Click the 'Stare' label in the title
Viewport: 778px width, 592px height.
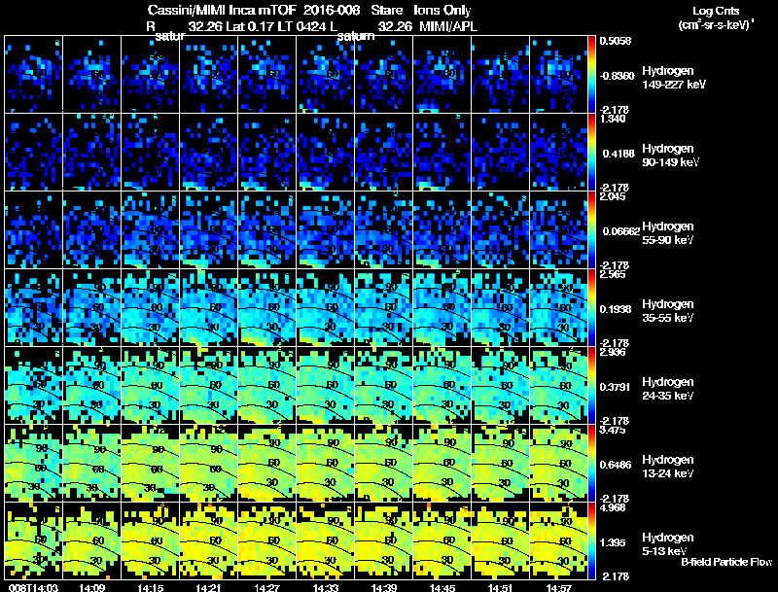386,10
